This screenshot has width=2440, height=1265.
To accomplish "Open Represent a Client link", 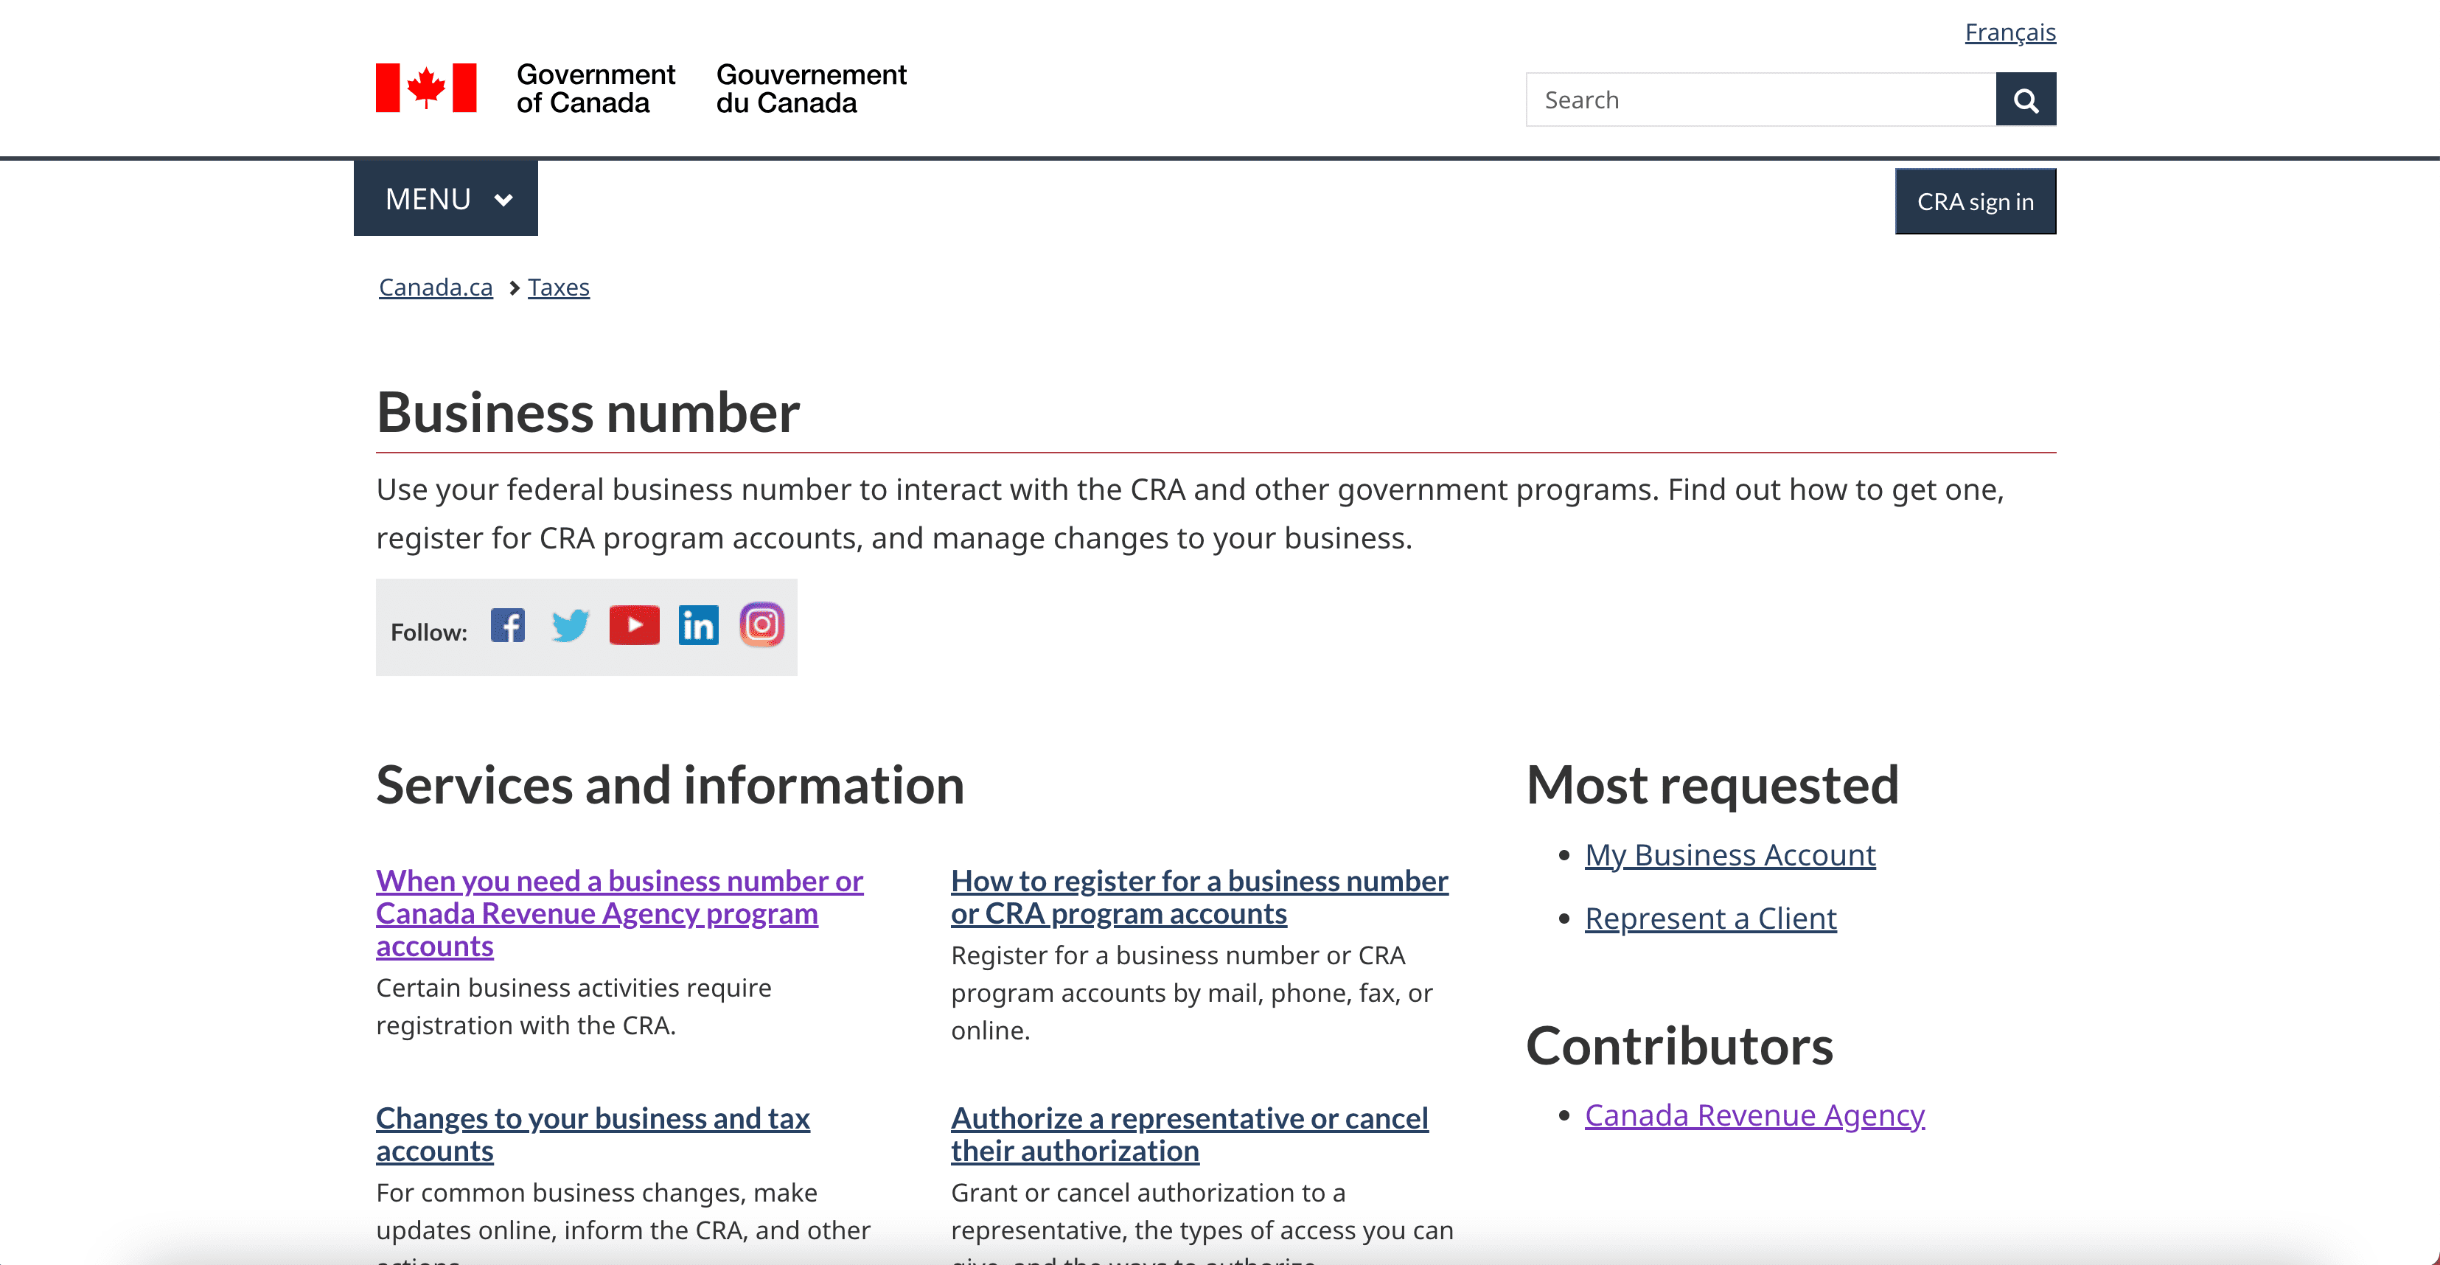I will 1709,917.
